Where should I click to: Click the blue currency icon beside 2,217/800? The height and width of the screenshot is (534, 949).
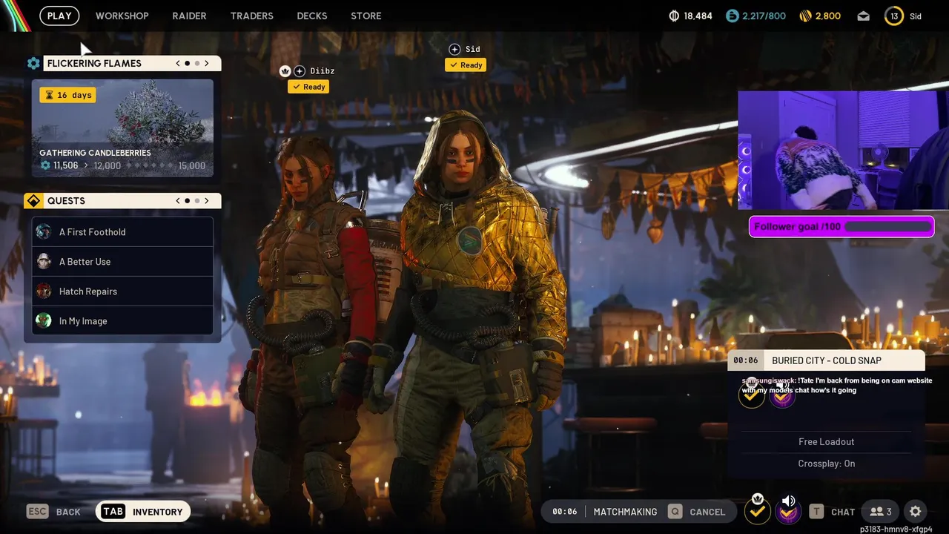coord(733,16)
